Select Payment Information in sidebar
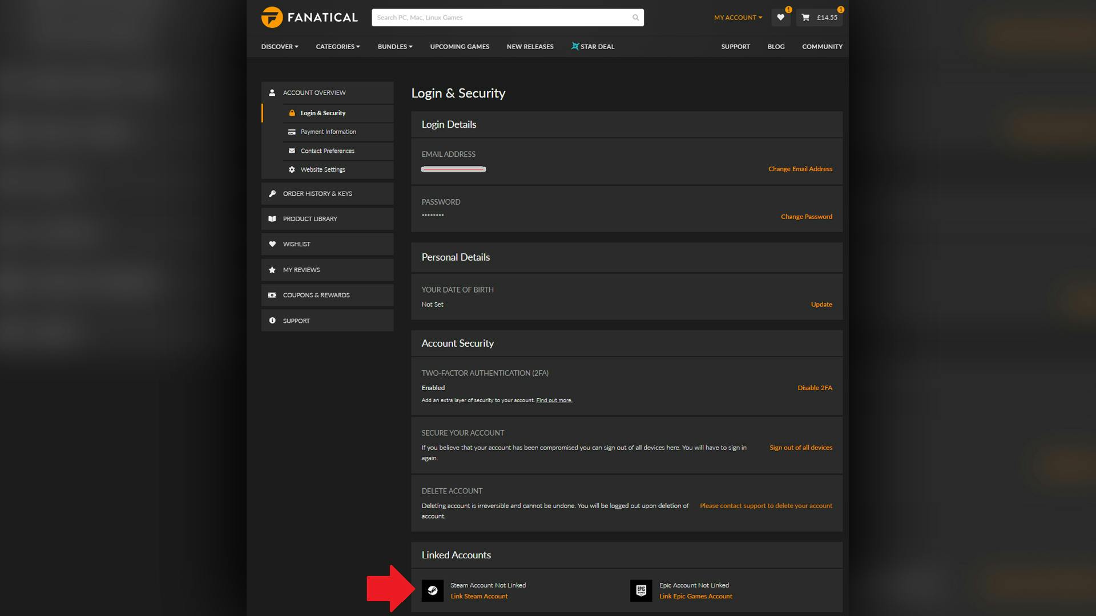1096x616 pixels. pyautogui.click(x=328, y=132)
